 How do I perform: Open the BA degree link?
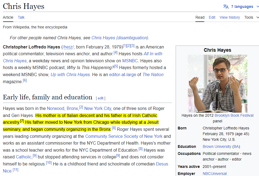point(236,146)
